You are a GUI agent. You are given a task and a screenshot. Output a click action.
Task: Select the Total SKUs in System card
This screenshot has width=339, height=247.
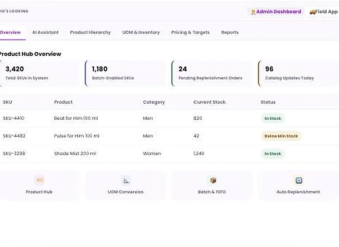(x=40, y=73)
